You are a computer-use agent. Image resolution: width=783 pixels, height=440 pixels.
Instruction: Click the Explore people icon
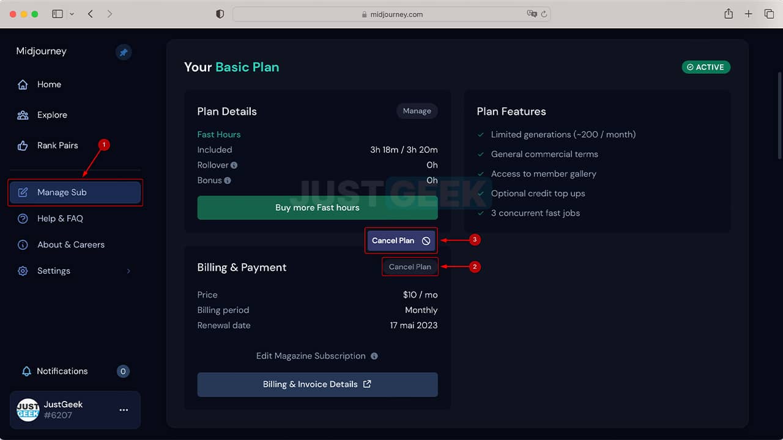pos(23,115)
